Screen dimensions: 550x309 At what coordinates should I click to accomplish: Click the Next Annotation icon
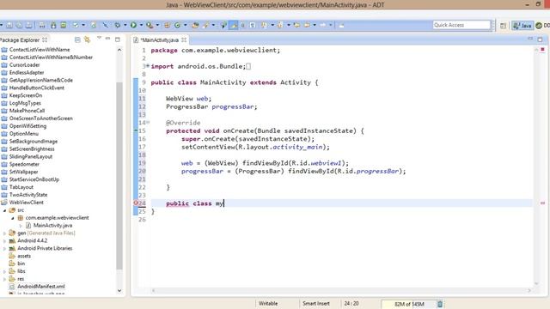pos(264,25)
